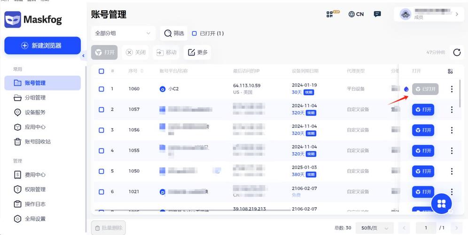The height and width of the screenshot is (235, 468).
Task: Click the 已打开 button for 小C2
Action: click(425, 89)
